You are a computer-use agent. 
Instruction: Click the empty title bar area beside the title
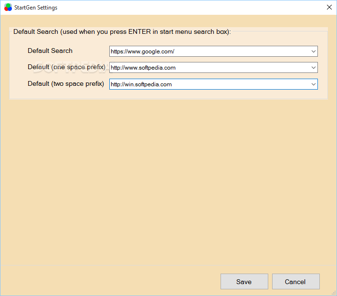click(x=189, y=8)
